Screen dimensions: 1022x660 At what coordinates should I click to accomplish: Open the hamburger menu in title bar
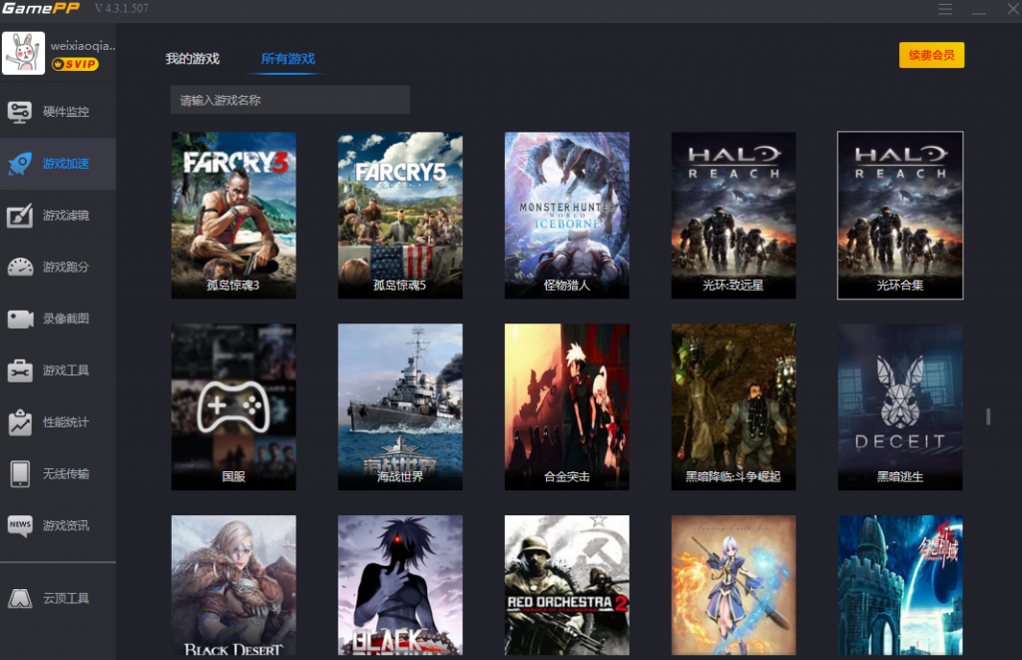[945, 9]
